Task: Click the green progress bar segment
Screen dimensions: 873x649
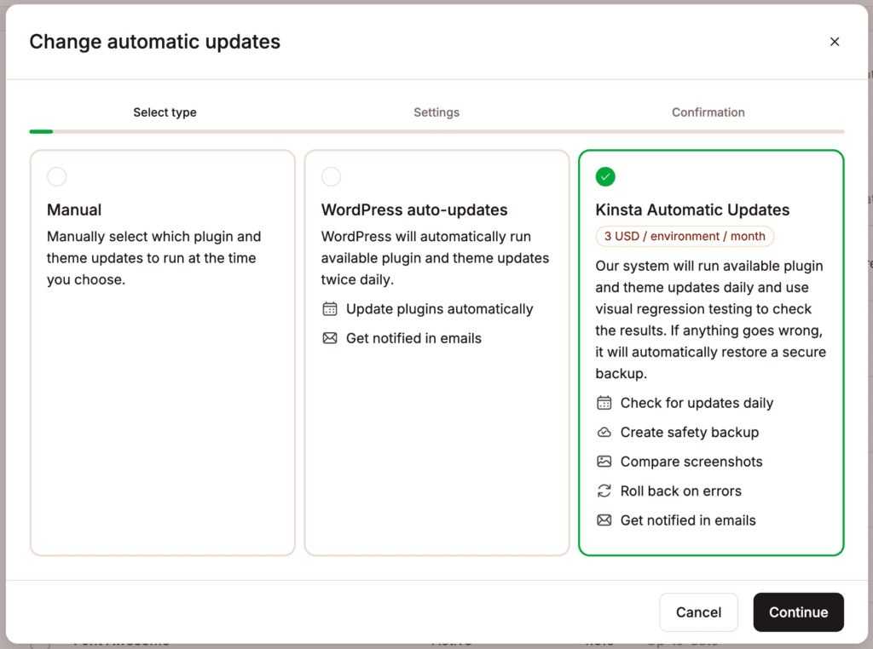Action: pyautogui.click(x=41, y=131)
